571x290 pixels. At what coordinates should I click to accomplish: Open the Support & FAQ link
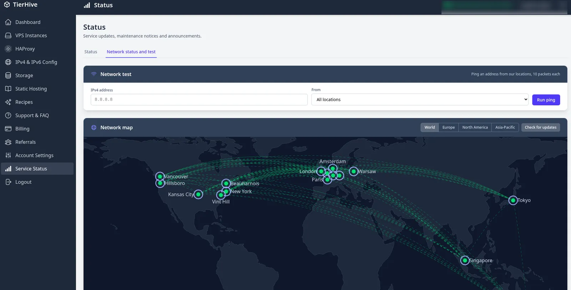pyautogui.click(x=37, y=115)
